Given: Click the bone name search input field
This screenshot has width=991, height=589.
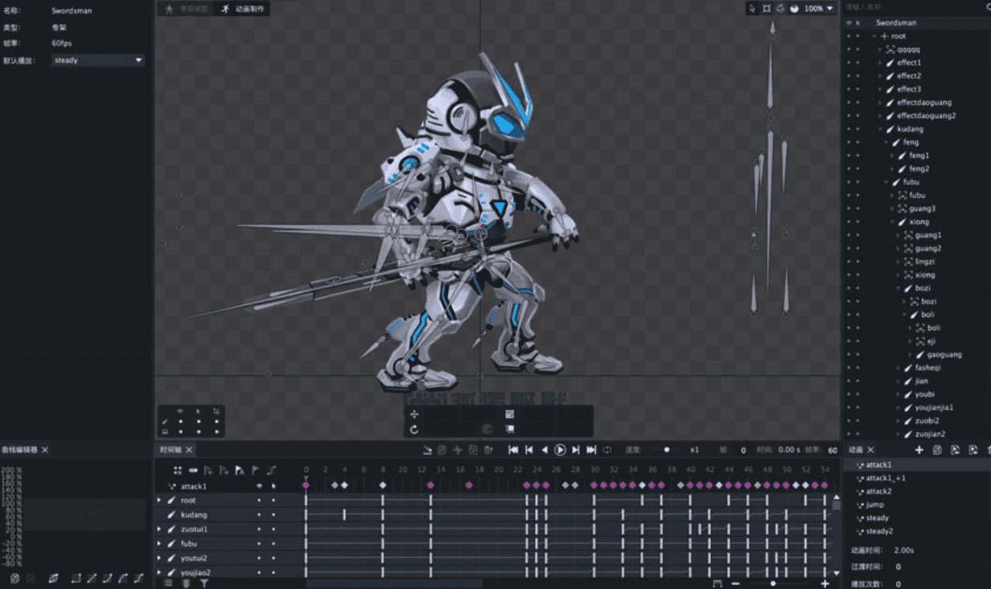Looking at the screenshot, I should pos(912,7).
